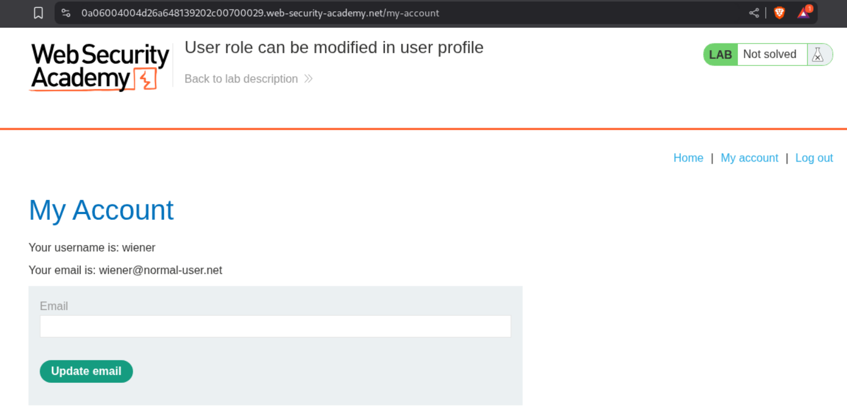Screen dimensions: 847x410
Task: Click the wiener@normal-user.net email text
Action: 160,271
